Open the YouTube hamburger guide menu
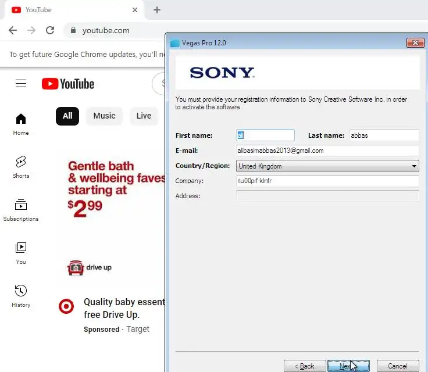The width and height of the screenshot is (428, 372). coord(21,83)
